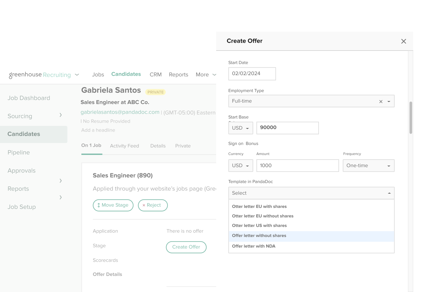
Task: Expand the Greenhouse Recruiting workspace menu
Action: pyautogui.click(x=77, y=75)
